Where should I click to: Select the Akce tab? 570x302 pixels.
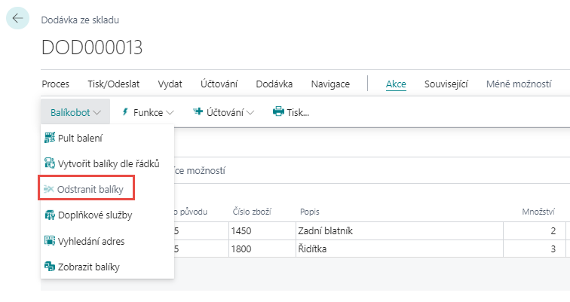(x=396, y=84)
